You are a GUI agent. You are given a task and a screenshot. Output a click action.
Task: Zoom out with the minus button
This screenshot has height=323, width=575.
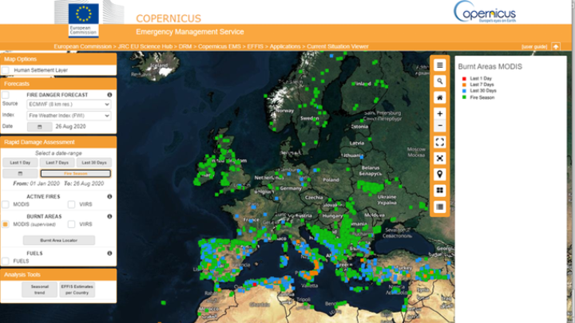440,126
